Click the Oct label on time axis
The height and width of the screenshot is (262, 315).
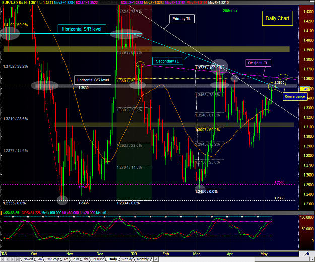(34, 254)
